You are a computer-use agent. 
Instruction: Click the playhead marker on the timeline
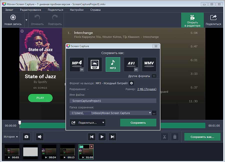(x=20, y=123)
